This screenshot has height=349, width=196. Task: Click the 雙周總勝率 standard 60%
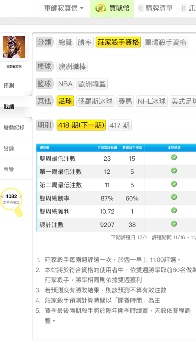coord(132,198)
